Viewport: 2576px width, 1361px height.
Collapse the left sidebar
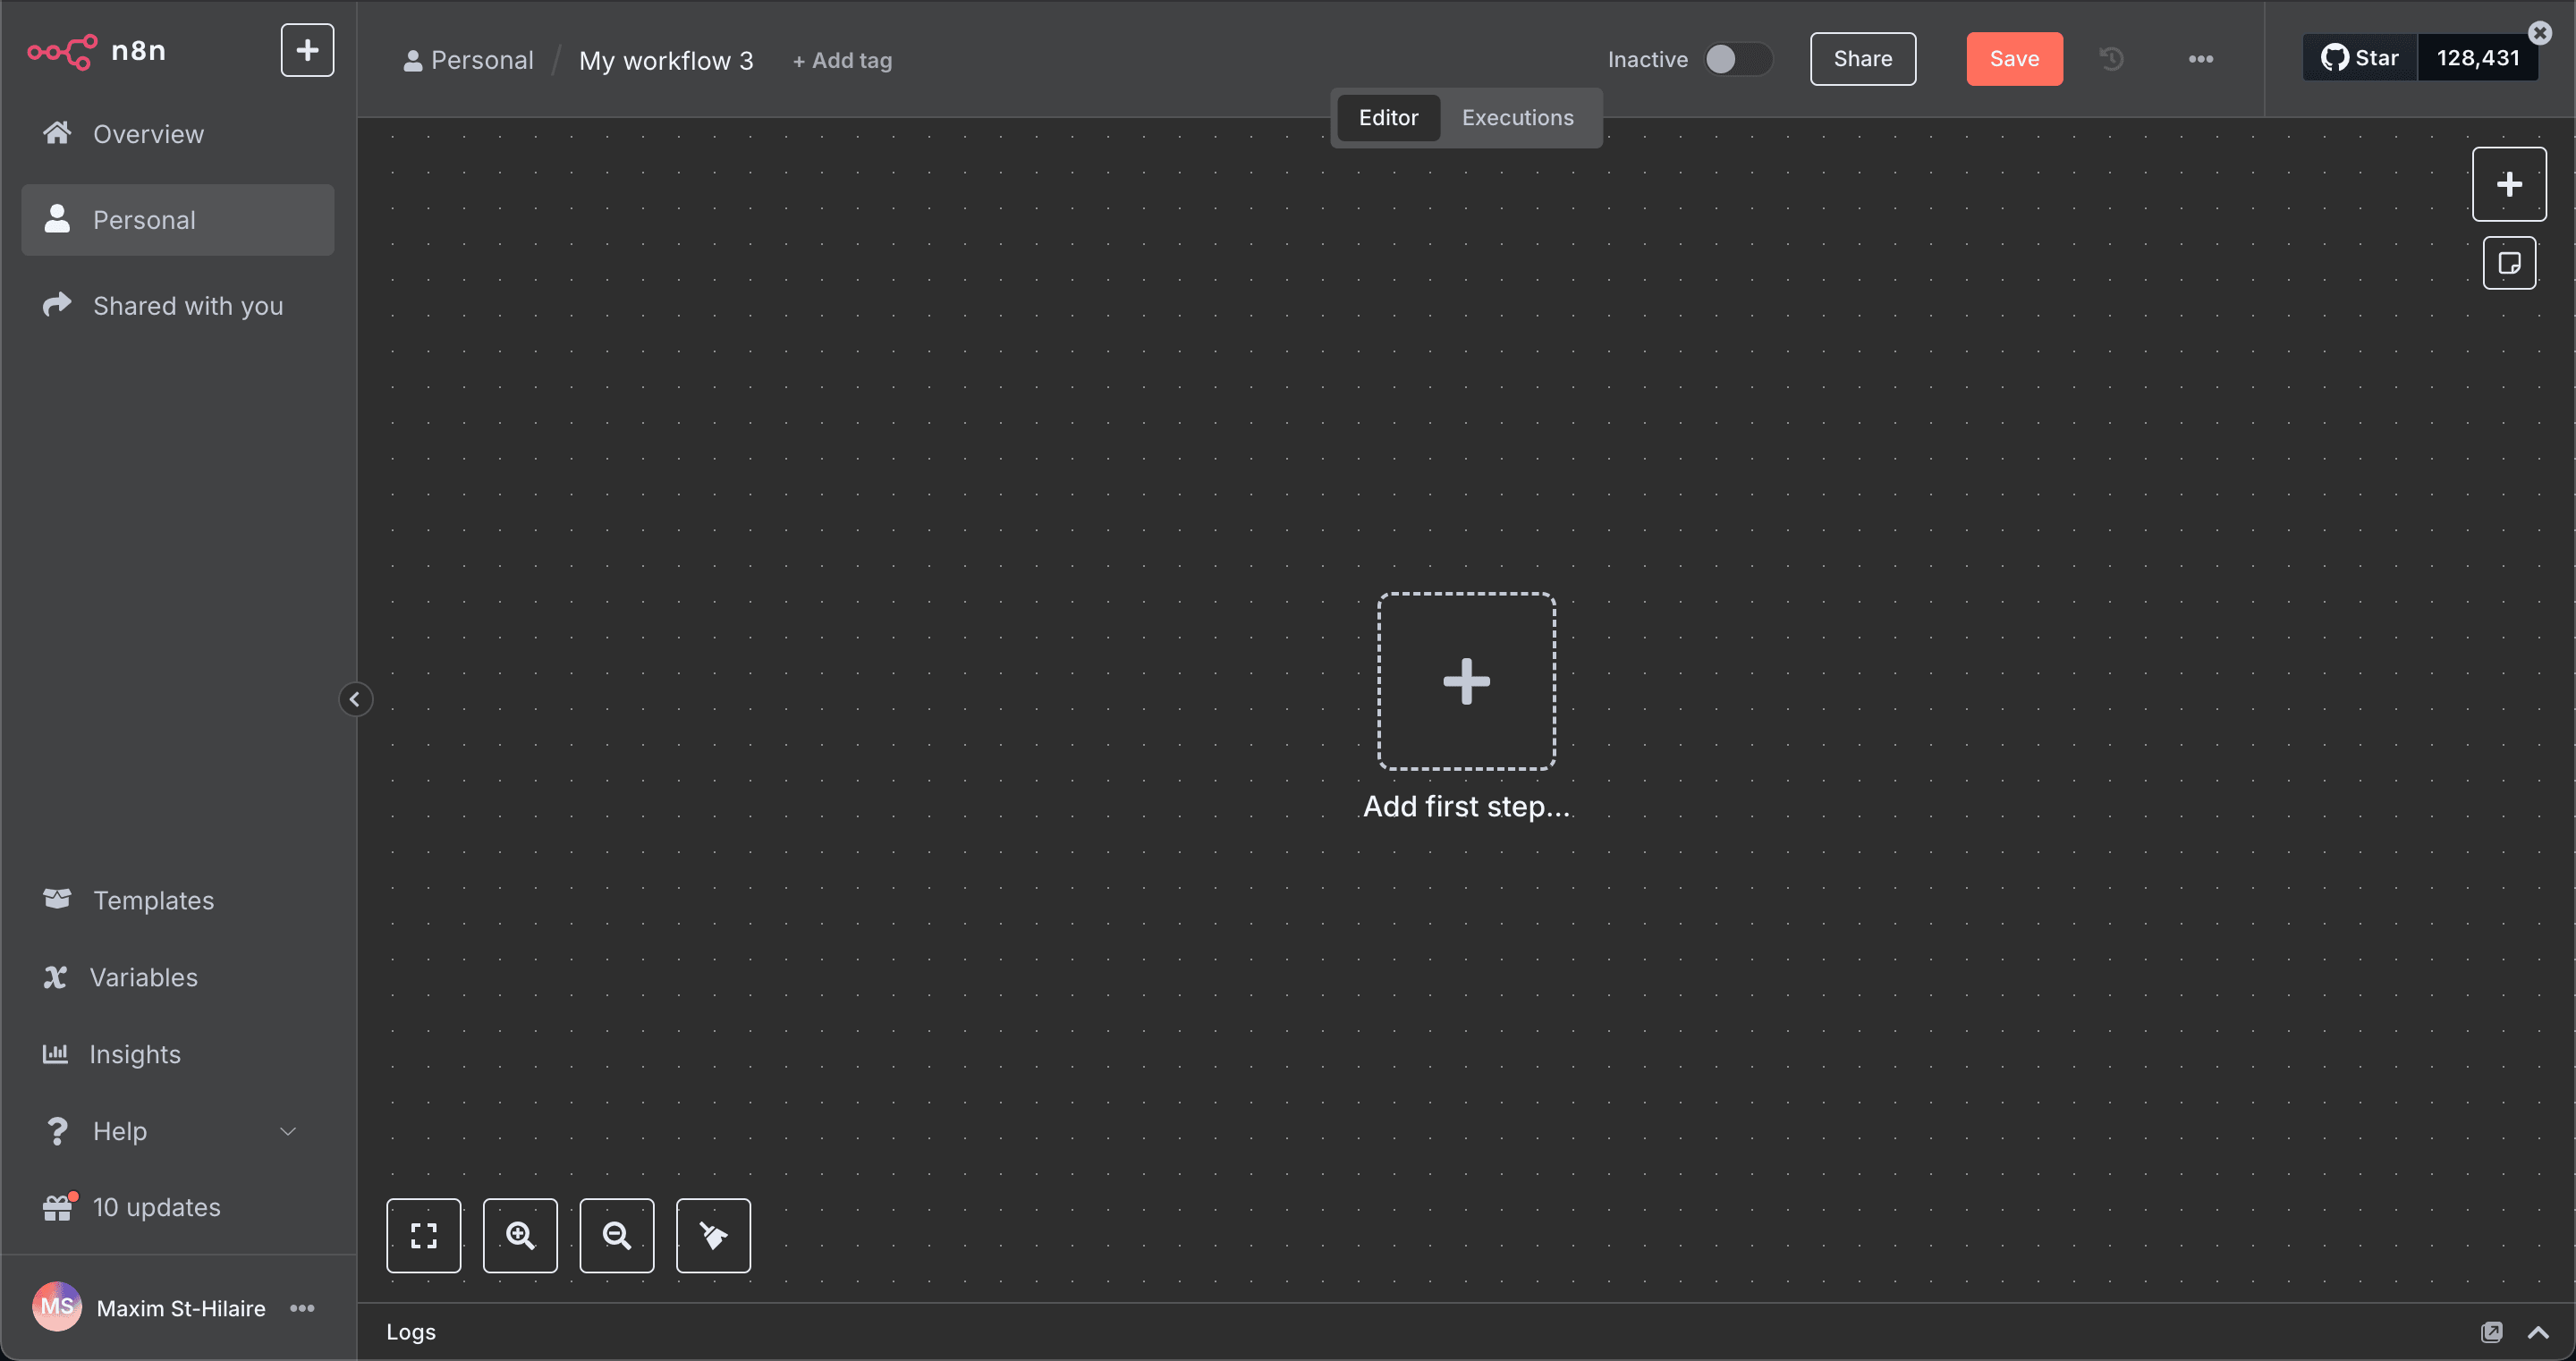coord(355,699)
